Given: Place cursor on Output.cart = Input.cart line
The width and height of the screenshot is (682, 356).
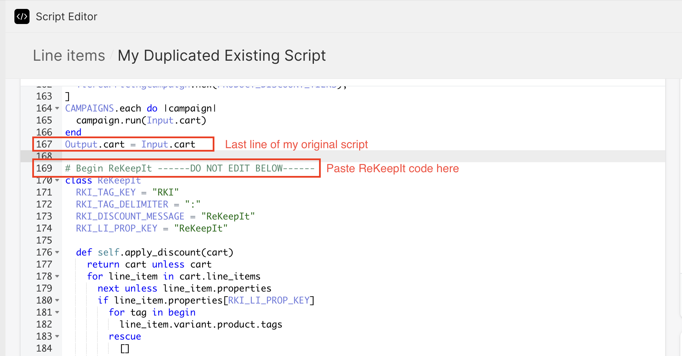Looking at the screenshot, I should [130, 144].
